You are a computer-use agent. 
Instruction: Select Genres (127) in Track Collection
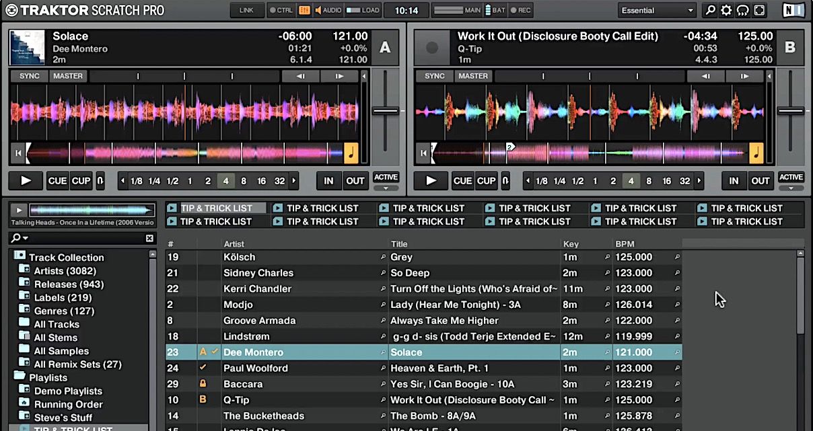click(64, 311)
